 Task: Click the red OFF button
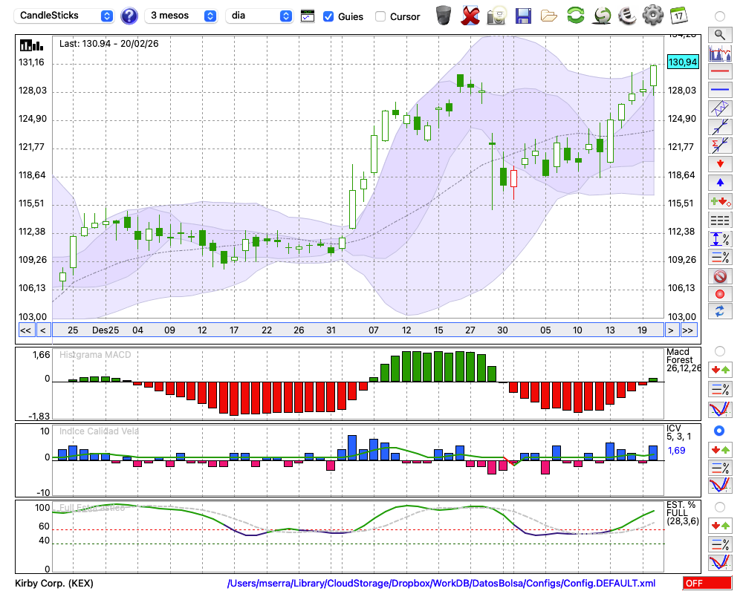707,584
